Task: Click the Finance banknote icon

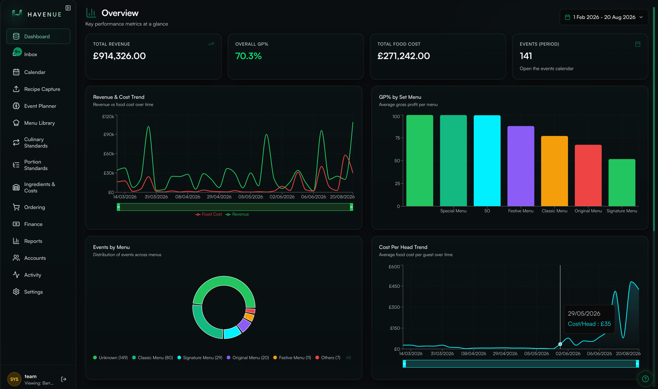Action: tap(16, 224)
